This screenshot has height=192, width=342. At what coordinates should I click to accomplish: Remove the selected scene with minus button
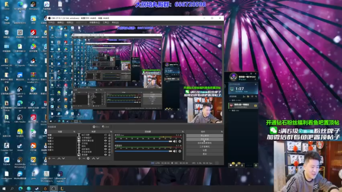point(54,158)
